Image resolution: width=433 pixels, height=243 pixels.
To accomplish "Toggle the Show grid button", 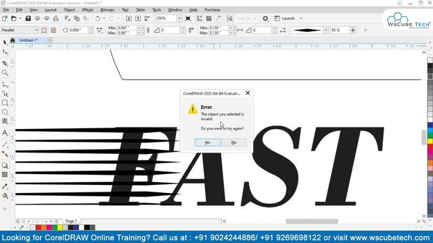I will click(x=209, y=18).
